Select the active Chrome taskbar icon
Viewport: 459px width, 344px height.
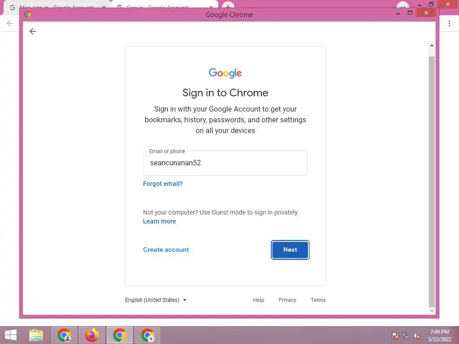[119, 335]
